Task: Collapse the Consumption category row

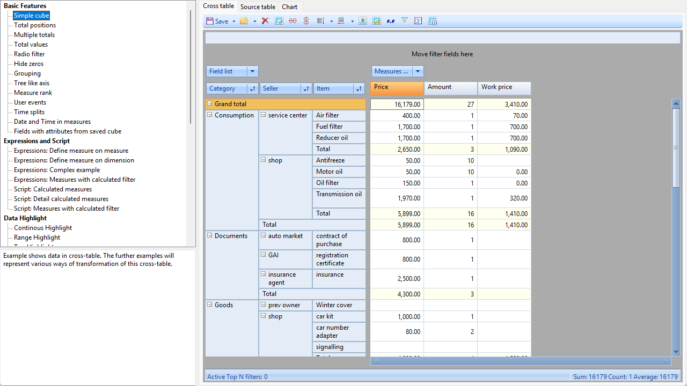Action: click(210, 114)
